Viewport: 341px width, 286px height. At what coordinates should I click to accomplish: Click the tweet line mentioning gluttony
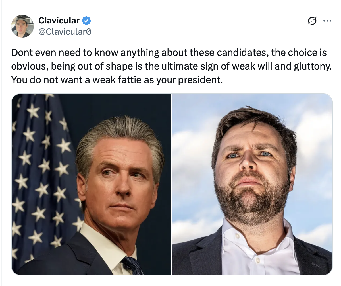(171, 66)
